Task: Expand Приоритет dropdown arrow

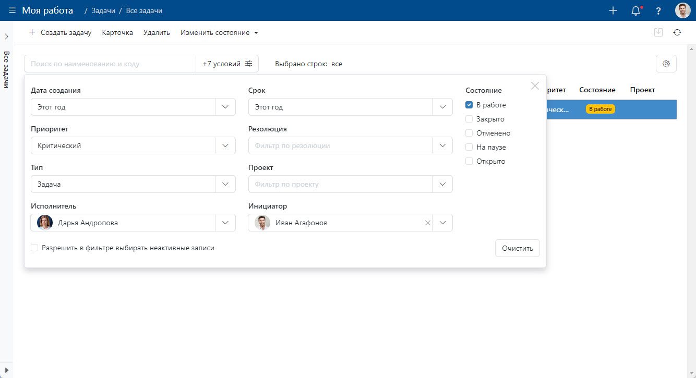Action: (225, 145)
